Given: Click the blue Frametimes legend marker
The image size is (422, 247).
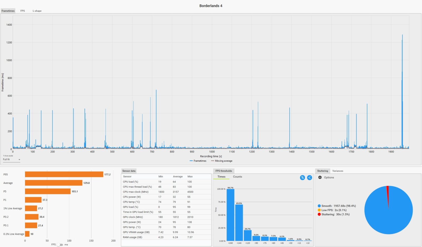Looking at the screenshot, I should click(191, 161).
